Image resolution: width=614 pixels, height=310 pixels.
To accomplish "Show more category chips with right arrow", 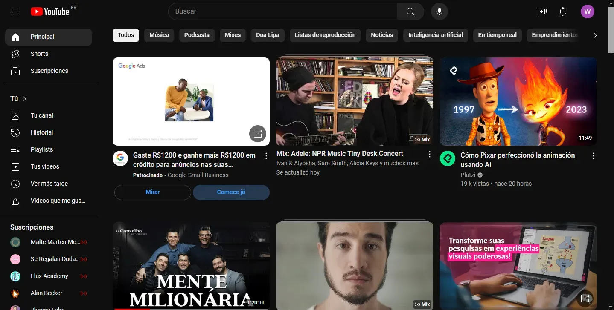I will tap(595, 35).
